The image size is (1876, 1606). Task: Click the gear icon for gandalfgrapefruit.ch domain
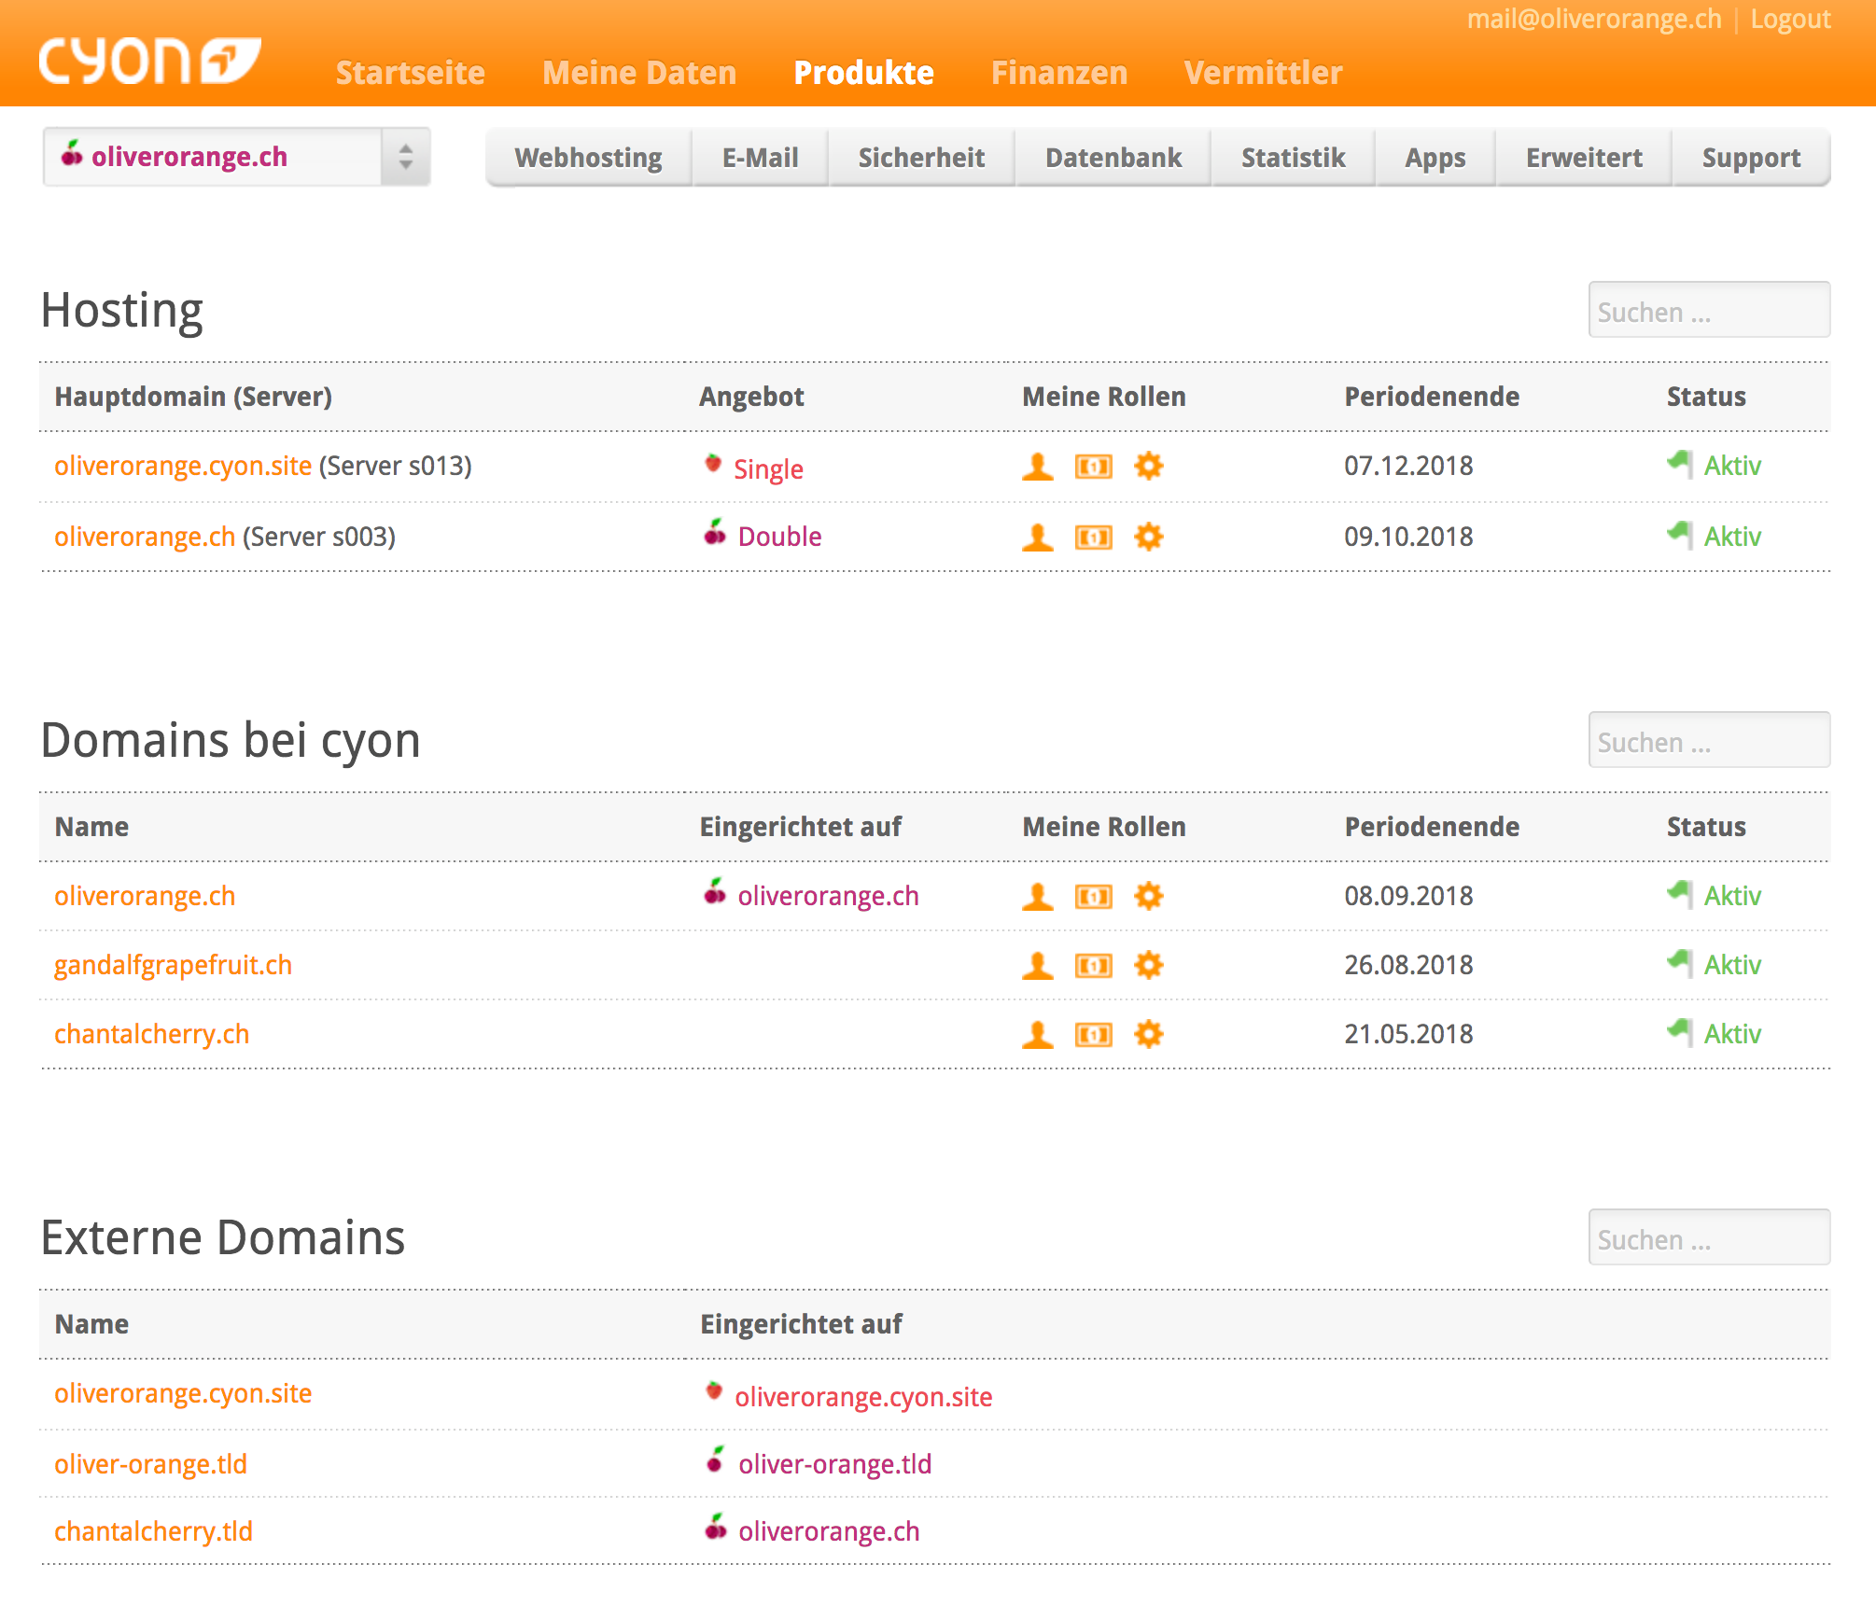point(1148,965)
